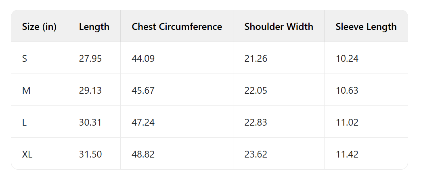
Task: Click the 27.95 length value
Action: (90, 59)
